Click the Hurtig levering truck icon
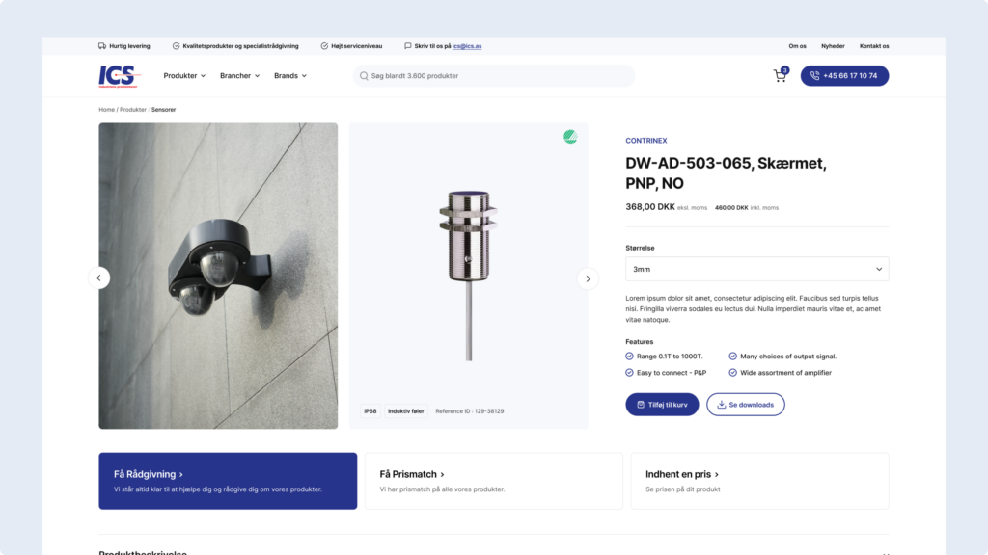 tap(102, 46)
